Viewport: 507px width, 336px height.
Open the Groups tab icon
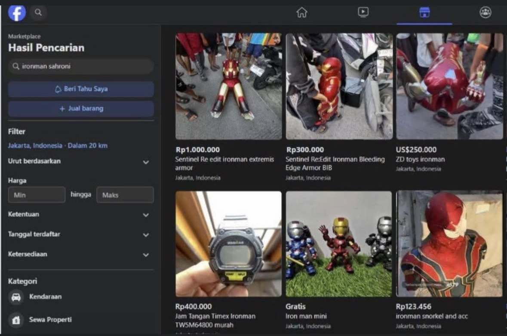485,12
